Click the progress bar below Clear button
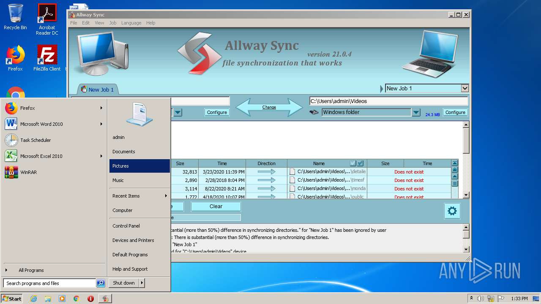This screenshot has height=304, width=541. (205, 217)
